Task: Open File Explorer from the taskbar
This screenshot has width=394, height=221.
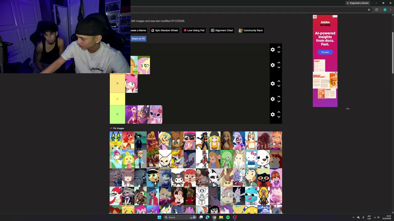Action: pyautogui.click(x=221, y=217)
